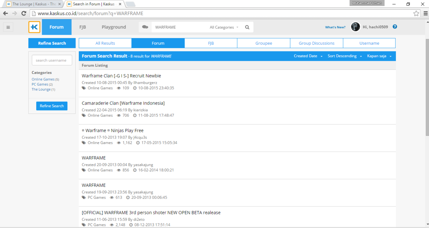This screenshot has height=228, width=429.
Task: Open the Forum navigation tab
Action: [57, 27]
